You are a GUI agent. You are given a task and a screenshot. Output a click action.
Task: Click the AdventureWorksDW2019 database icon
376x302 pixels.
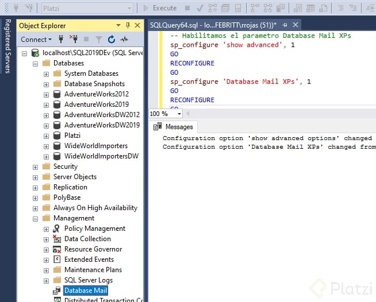coord(57,125)
